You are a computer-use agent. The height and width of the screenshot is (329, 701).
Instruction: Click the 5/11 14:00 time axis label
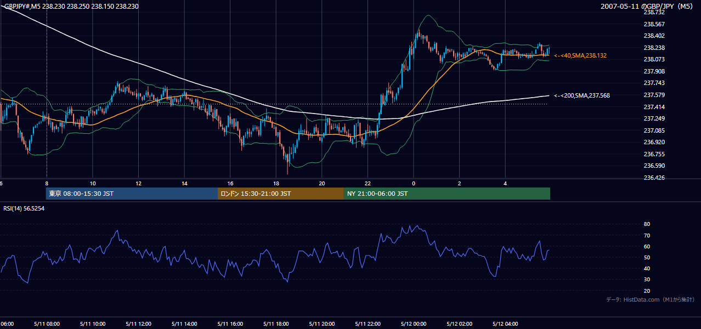tap(184, 324)
